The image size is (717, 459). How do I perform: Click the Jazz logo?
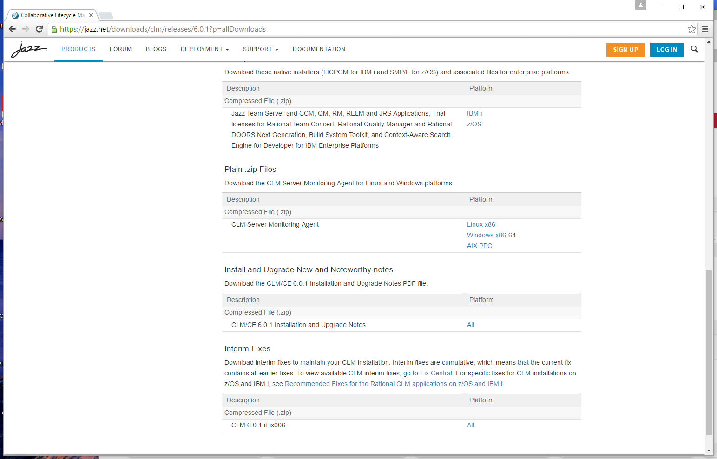pyautogui.click(x=29, y=49)
